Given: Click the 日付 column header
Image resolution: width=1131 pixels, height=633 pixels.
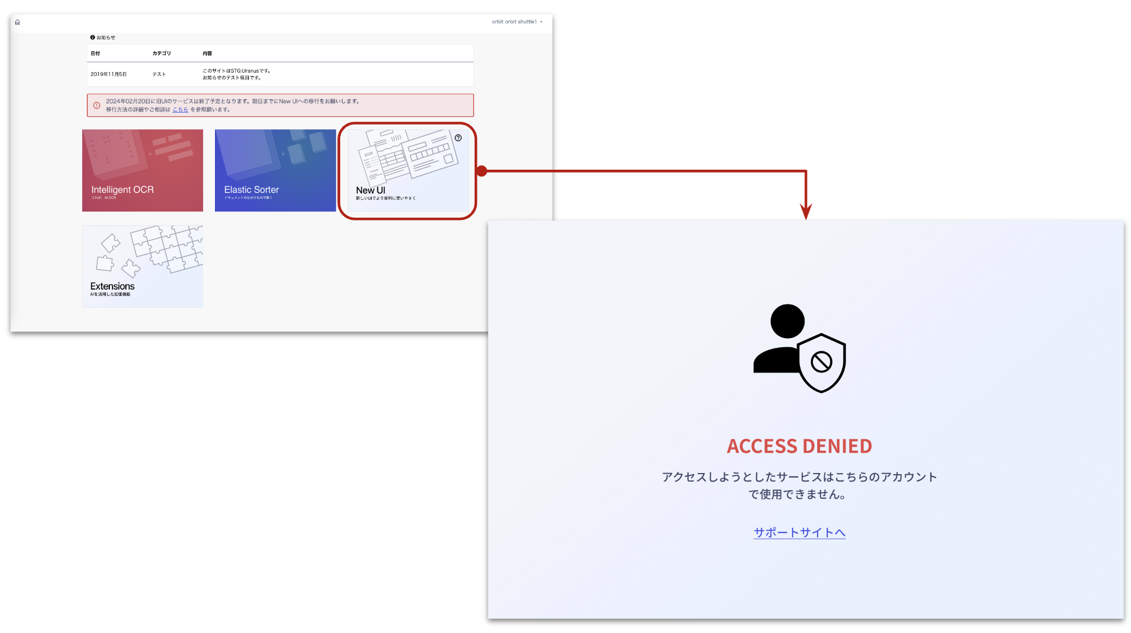Looking at the screenshot, I should tap(95, 54).
